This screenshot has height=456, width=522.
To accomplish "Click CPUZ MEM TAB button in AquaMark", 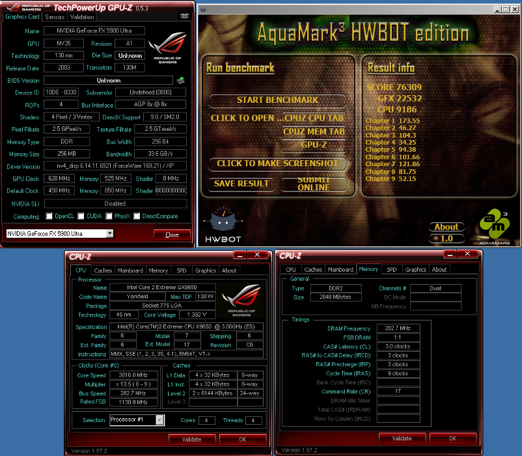I will click(x=314, y=132).
